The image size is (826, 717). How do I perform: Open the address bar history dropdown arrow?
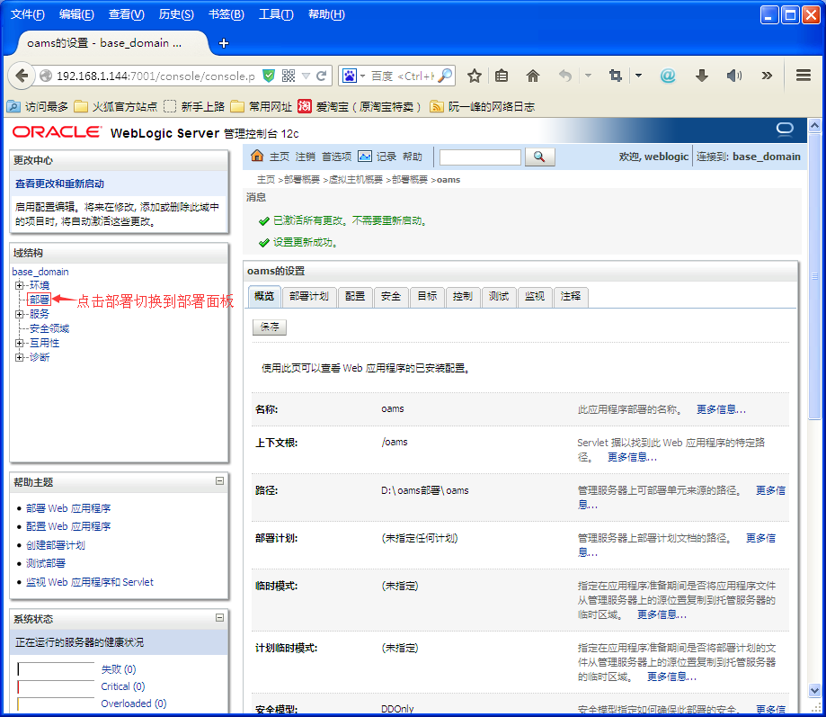[x=306, y=76]
